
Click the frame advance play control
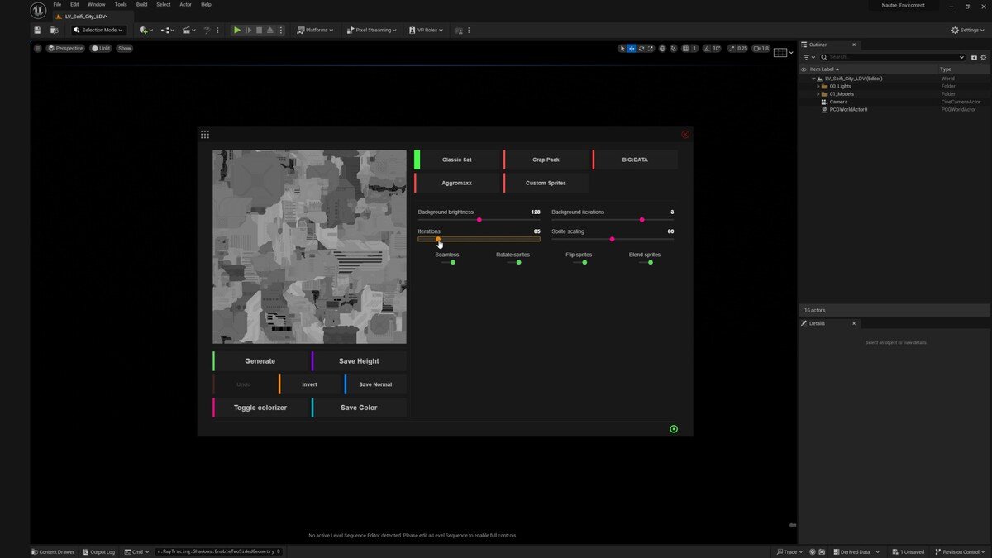click(248, 30)
